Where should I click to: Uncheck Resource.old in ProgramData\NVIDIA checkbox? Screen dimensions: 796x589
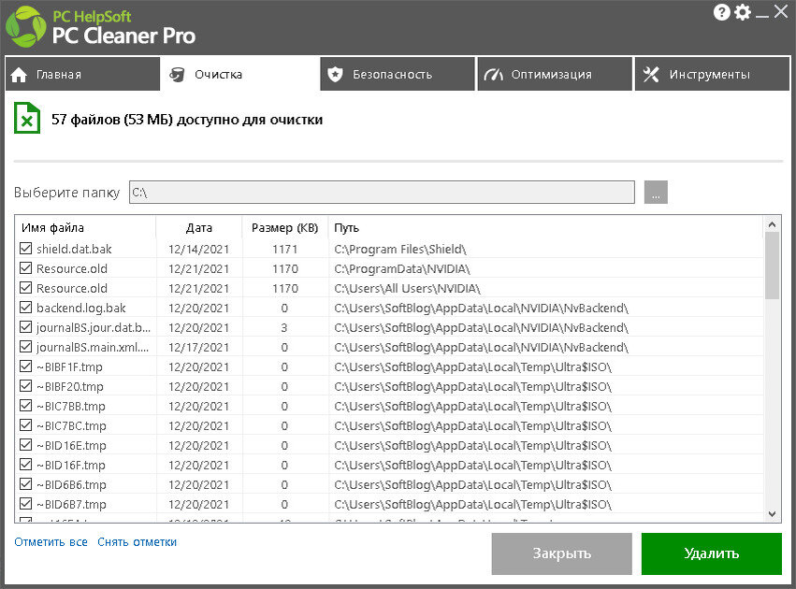coord(25,268)
